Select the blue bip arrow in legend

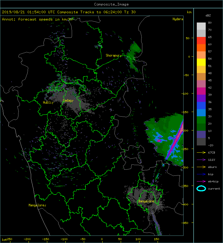point(201,174)
